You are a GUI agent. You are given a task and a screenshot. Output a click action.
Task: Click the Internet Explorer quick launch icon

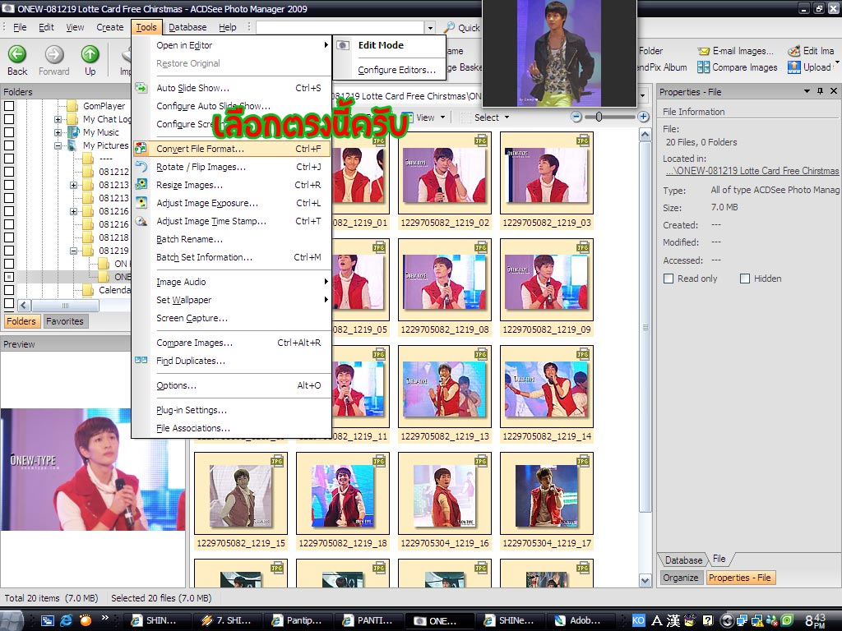(66, 620)
